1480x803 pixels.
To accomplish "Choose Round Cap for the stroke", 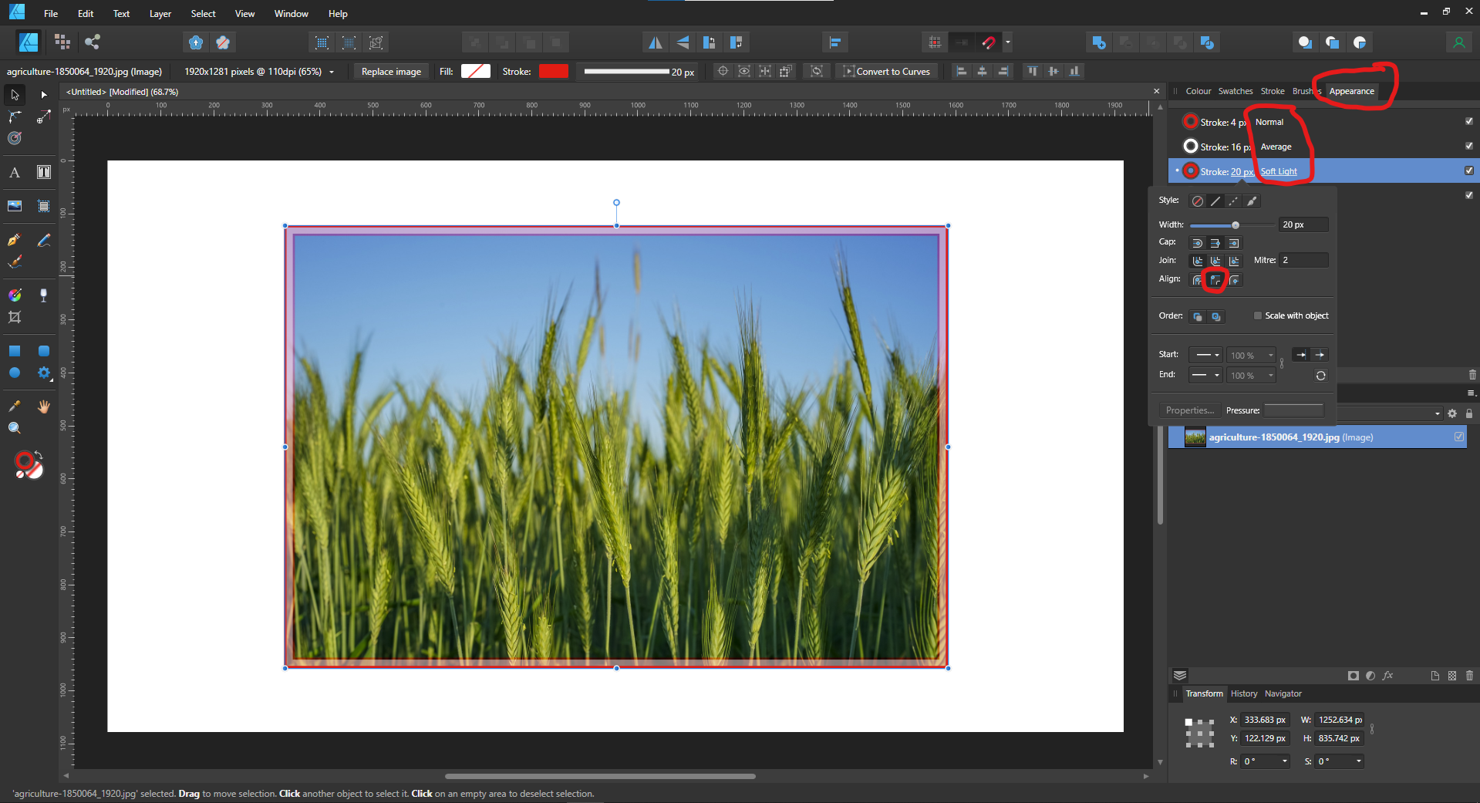I will coord(1198,243).
